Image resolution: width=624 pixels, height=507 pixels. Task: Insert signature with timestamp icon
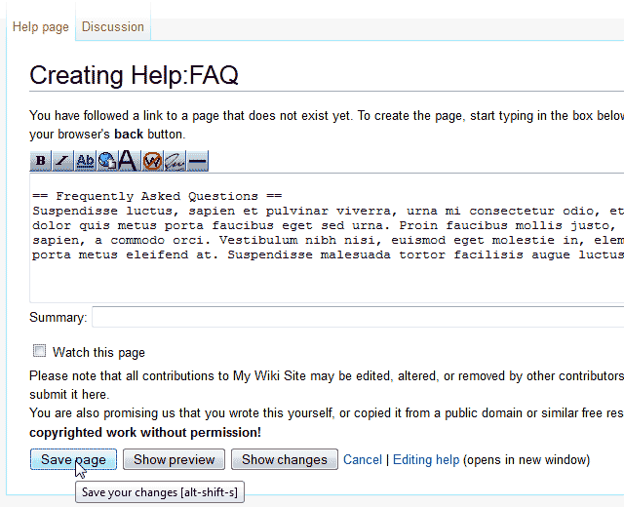coord(175,161)
